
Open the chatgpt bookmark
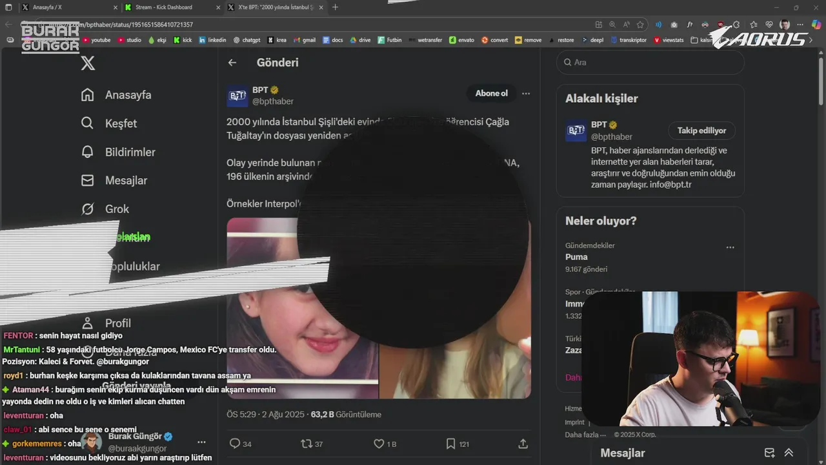coord(247,40)
